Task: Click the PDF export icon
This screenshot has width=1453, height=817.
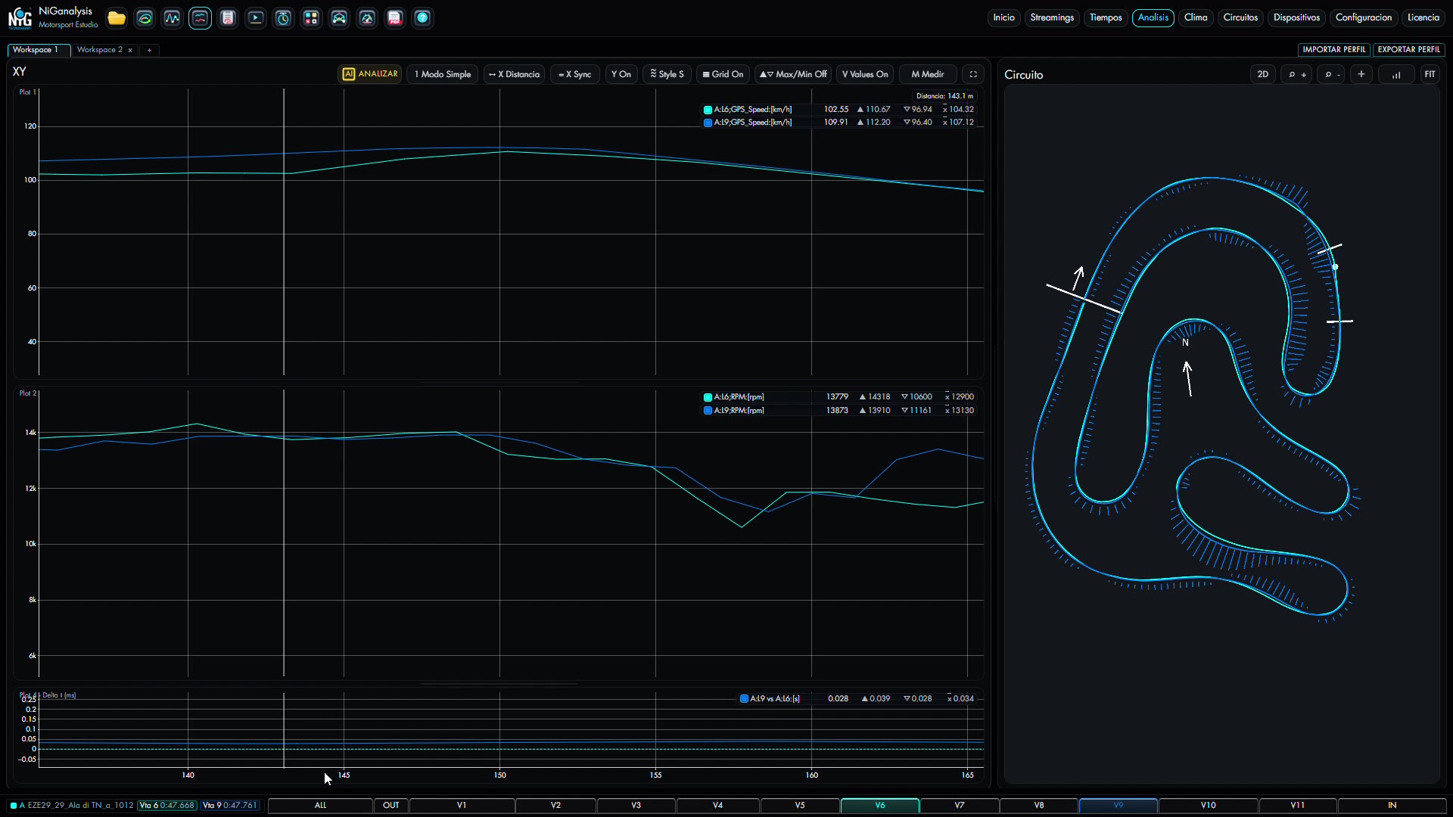Action: point(395,18)
